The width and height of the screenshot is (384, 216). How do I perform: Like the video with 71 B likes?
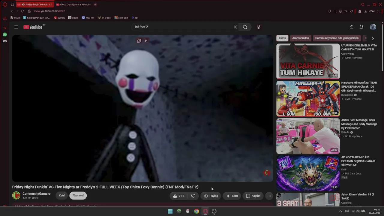179,196
